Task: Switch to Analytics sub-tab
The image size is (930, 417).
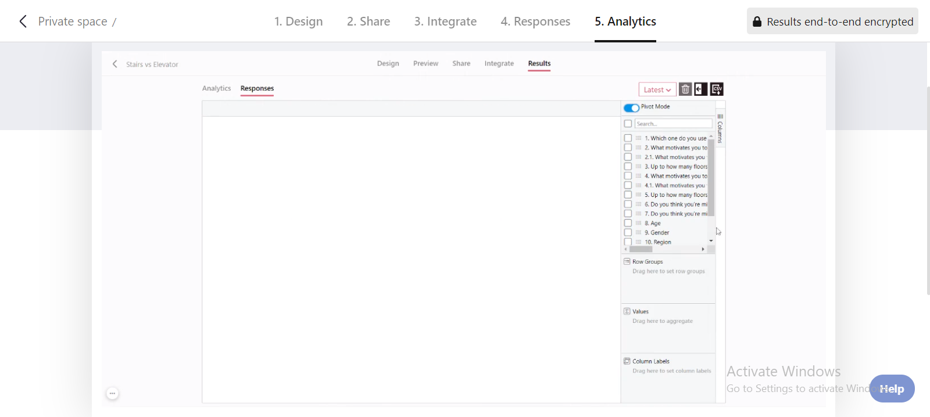Action: pyautogui.click(x=216, y=88)
